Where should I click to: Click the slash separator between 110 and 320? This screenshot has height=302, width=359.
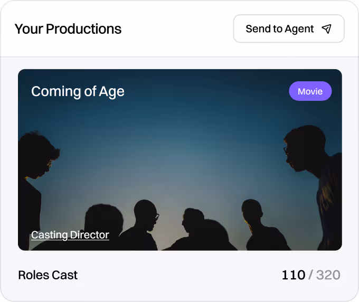point(310,275)
